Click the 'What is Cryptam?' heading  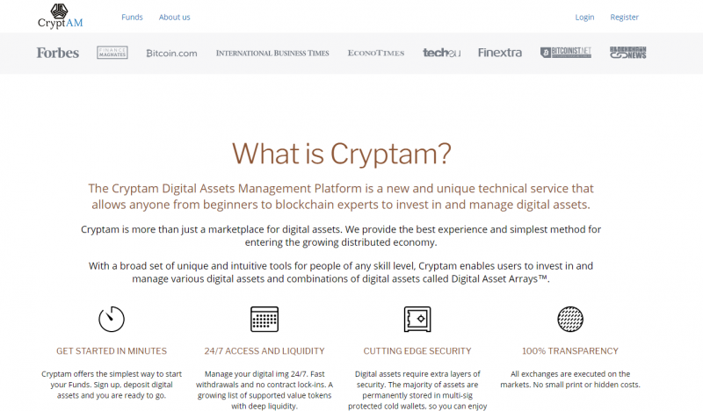point(341,154)
